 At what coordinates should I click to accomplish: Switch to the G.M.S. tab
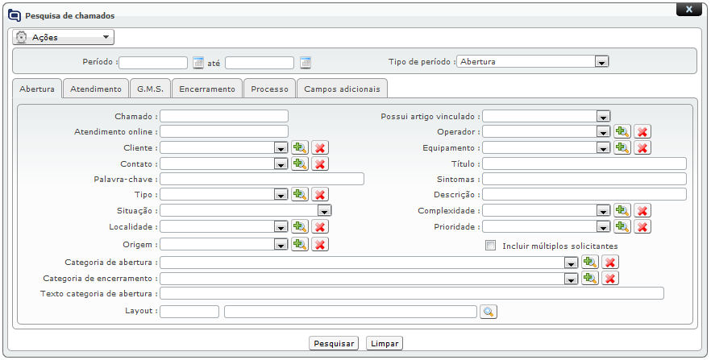150,89
